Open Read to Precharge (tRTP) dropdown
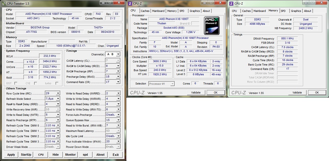This screenshot has height=161, width=329. 58,120
